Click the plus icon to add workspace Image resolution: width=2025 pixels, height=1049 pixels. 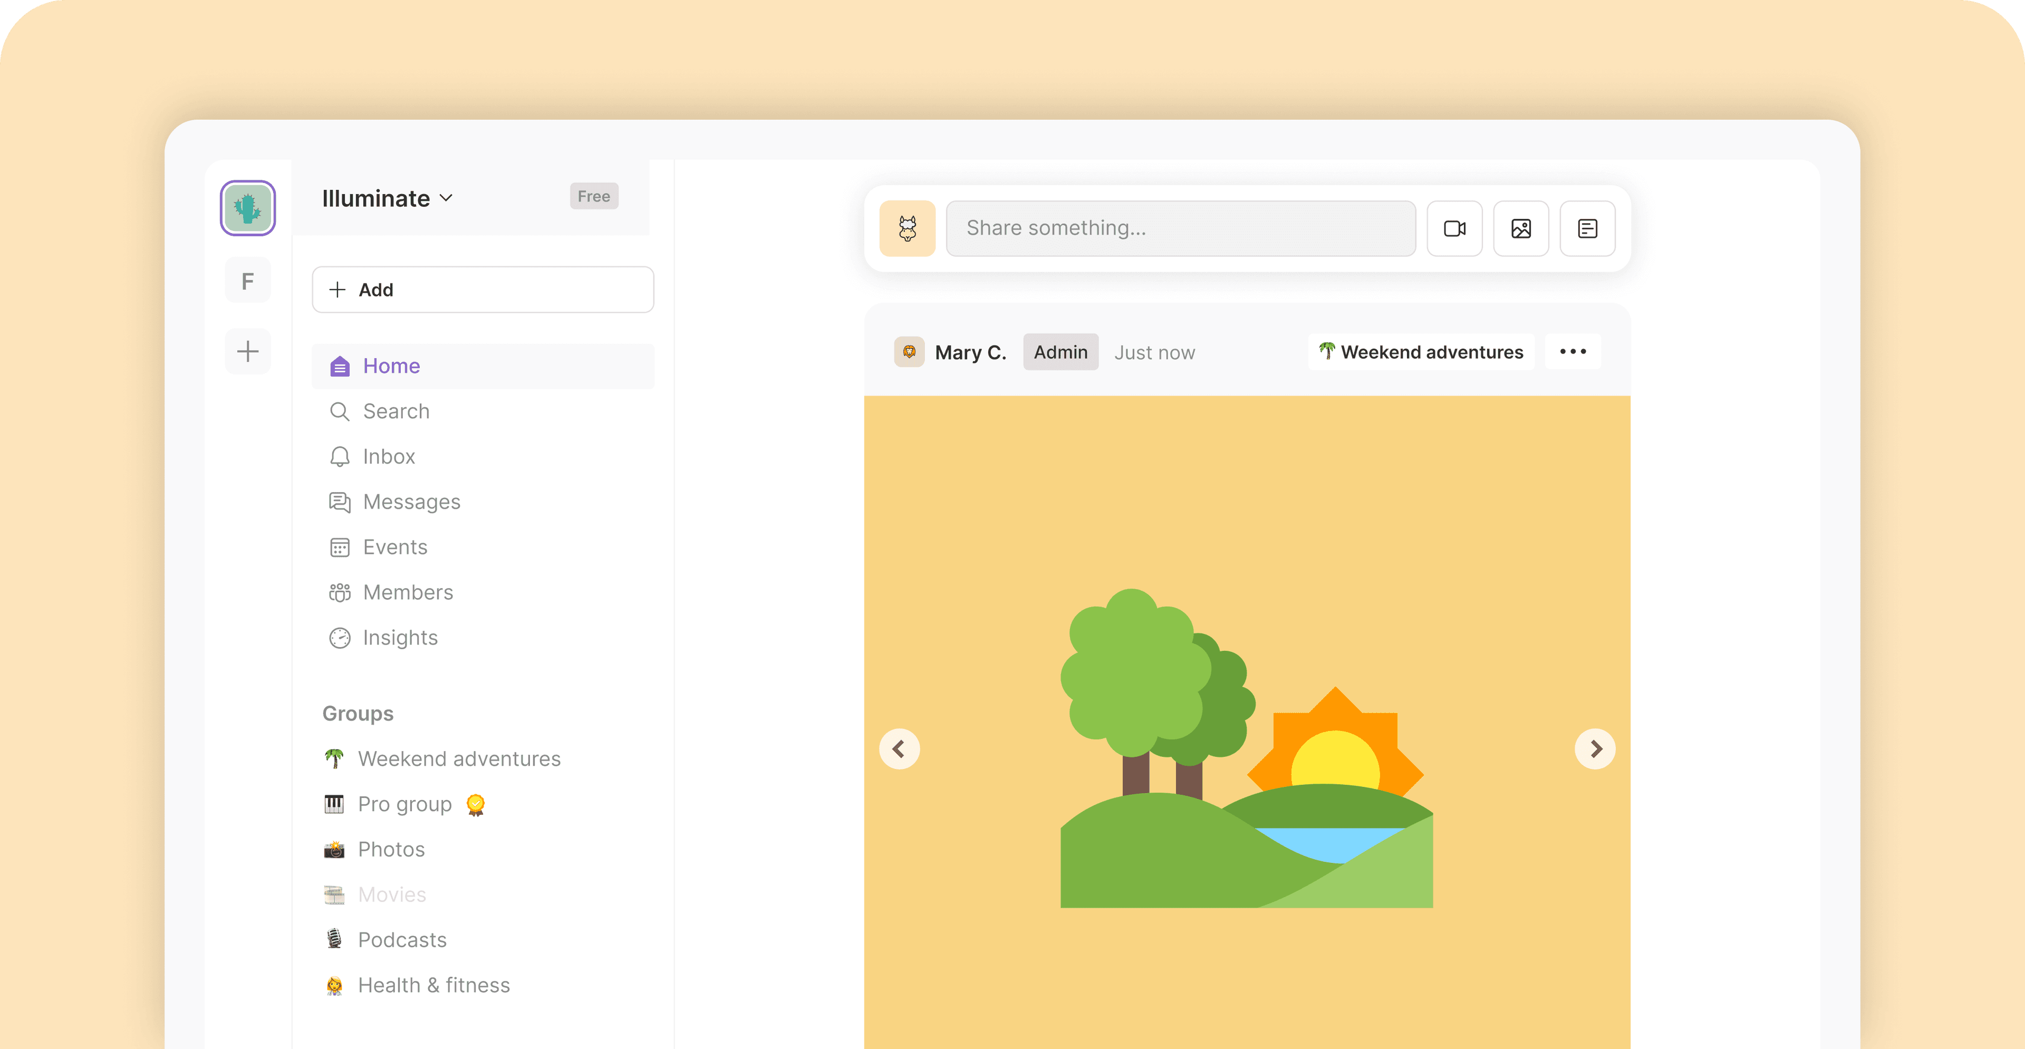tap(248, 351)
